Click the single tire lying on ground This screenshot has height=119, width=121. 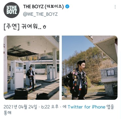pyautogui.click(x=43, y=96)
